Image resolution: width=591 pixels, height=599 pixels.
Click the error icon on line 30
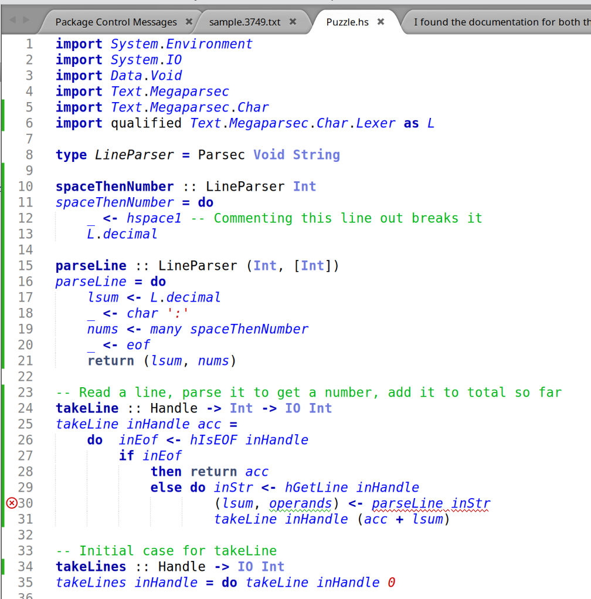[x=12, y=503]
